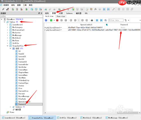Open the 数据库 menu

(6, 5)
